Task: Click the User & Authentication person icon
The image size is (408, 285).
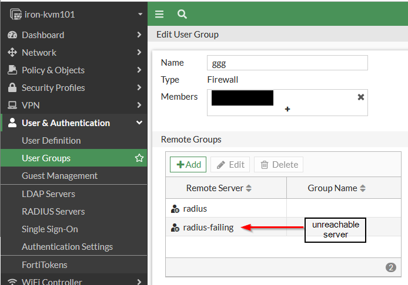Action: [12, 123]
